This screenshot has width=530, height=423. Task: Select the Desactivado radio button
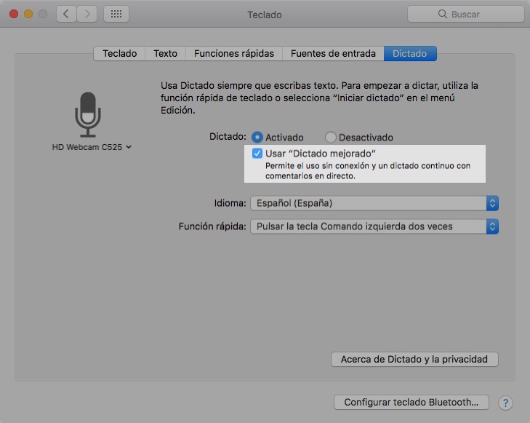[x=330, y=138]
